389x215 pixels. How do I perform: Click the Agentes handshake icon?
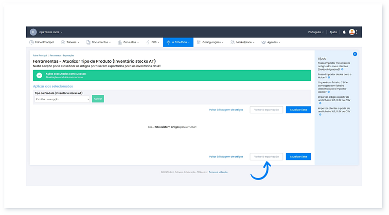[264, 42]
